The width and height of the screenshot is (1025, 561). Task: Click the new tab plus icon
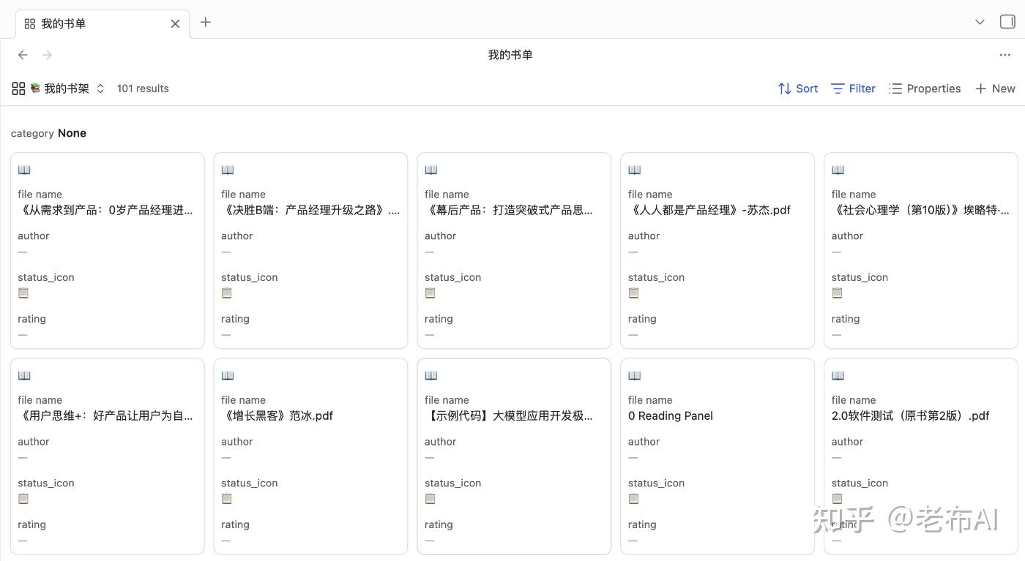pos(206,23)
